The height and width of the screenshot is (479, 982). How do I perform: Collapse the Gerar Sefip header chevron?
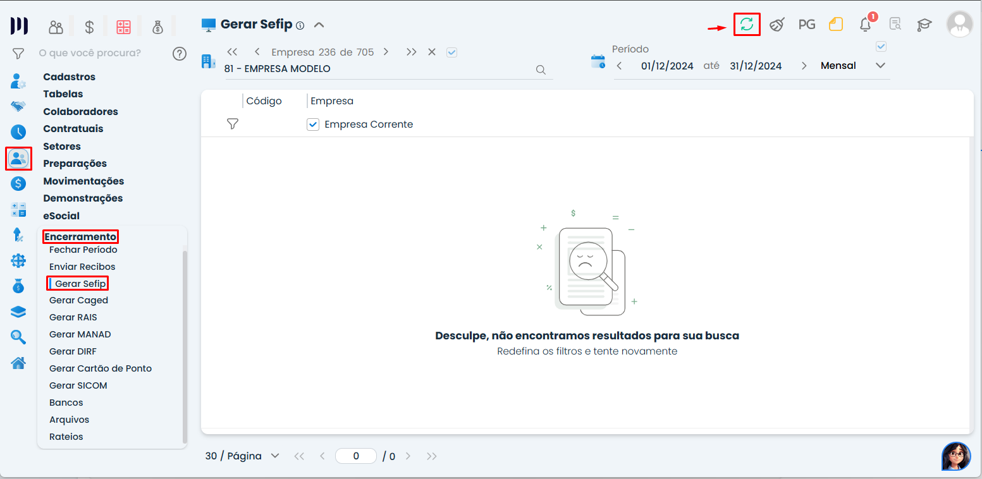tap(319, 25)
